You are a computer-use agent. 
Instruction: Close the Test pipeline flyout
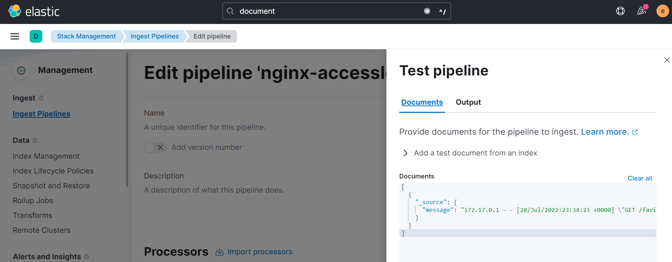(667, 60)
